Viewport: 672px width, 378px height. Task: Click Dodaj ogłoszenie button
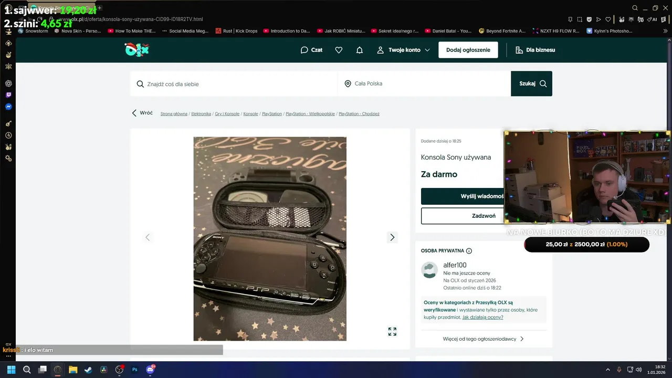[x=468, y=50]
